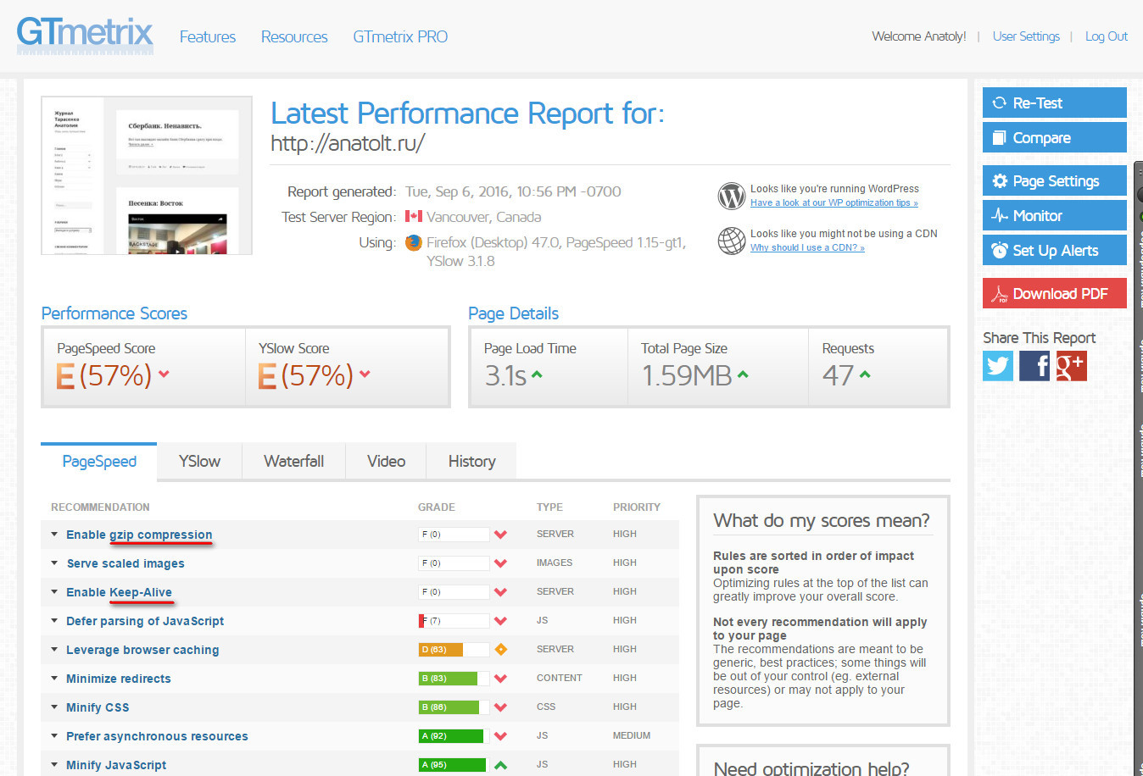Click green up arrow in Minify JavaScript row
This screenshot has width=1143, height=776.
tap(500, 765)
